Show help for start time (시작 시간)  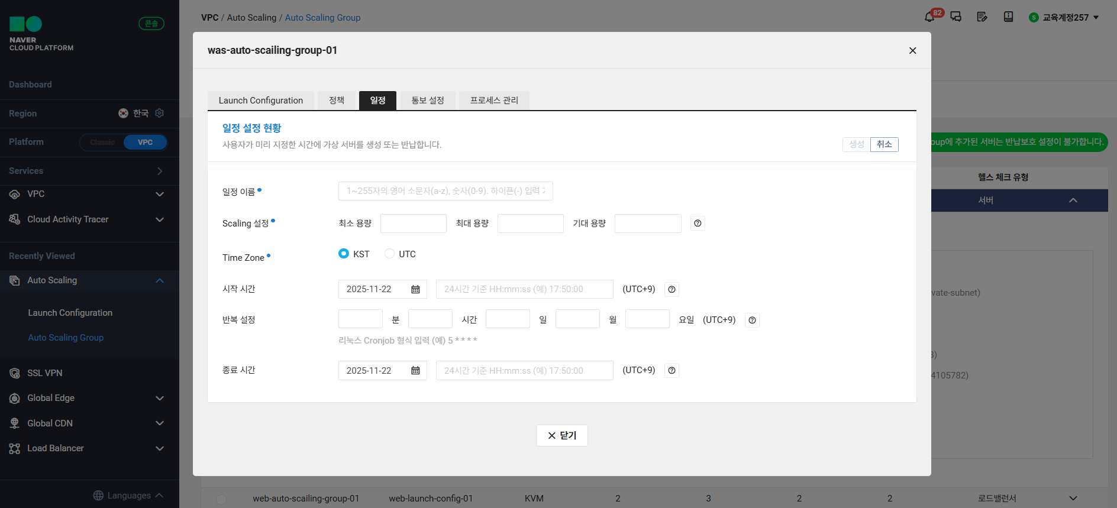click(x=672, y=289)
